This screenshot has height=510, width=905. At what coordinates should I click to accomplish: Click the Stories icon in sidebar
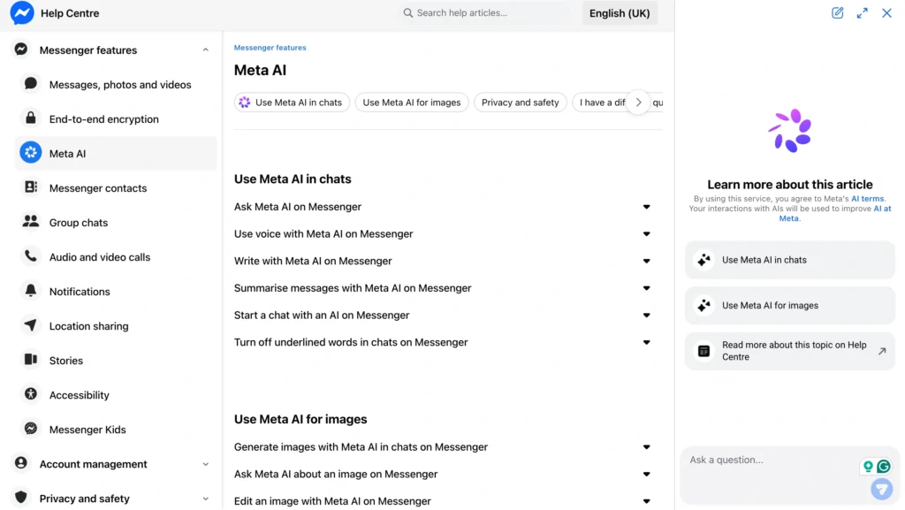click(x=31, y=360)
